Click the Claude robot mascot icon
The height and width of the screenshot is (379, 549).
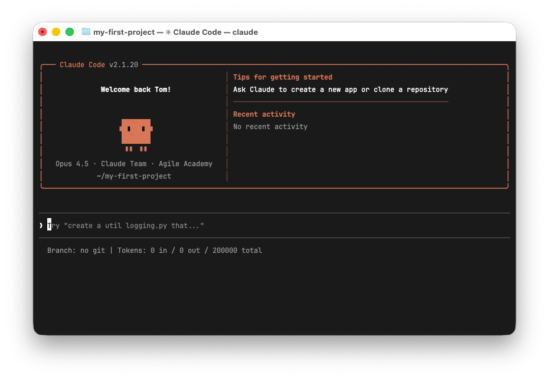pos(136,133)
